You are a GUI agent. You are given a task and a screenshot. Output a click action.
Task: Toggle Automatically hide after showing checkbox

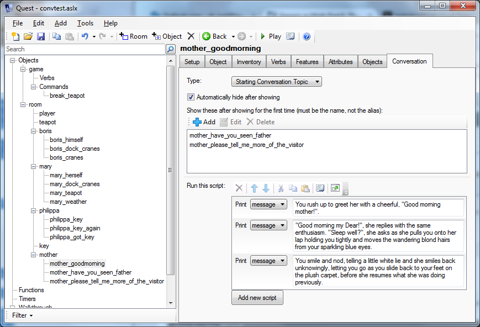coord(191,97)
